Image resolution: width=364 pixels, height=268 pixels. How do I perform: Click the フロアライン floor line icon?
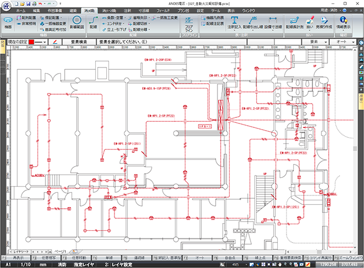[x=189, y=24]
